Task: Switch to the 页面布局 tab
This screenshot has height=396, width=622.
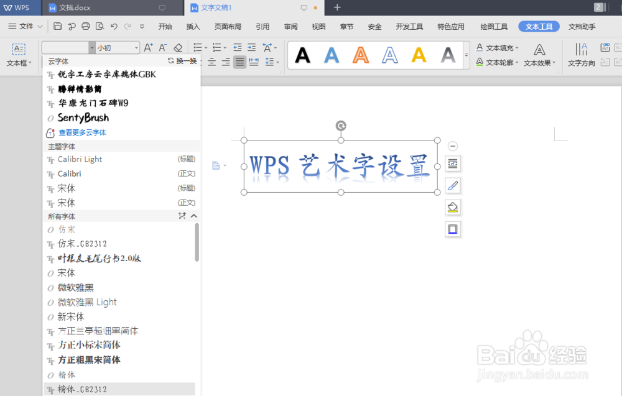Action: tap(228, 27)
